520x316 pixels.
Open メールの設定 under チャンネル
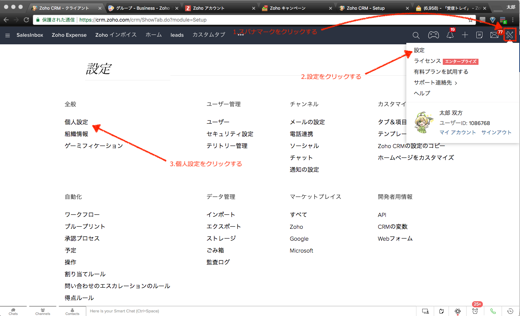tap(307, 122)
